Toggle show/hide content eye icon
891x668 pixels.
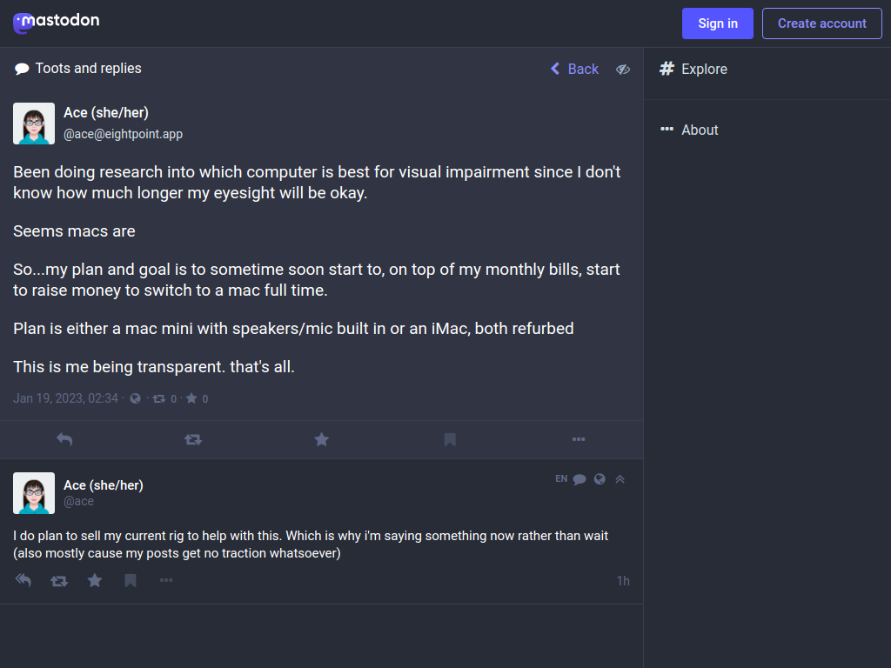click(x=623, y=70)
